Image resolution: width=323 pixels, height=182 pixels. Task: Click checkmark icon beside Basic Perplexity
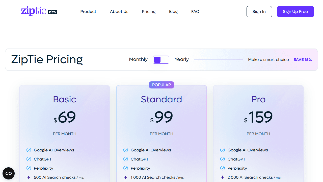(x=29, y=168)
